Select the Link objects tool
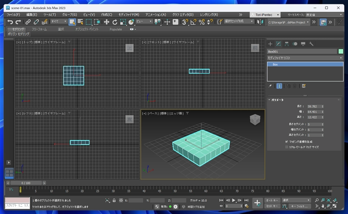 pyautogui.click(x=28, y=22)
